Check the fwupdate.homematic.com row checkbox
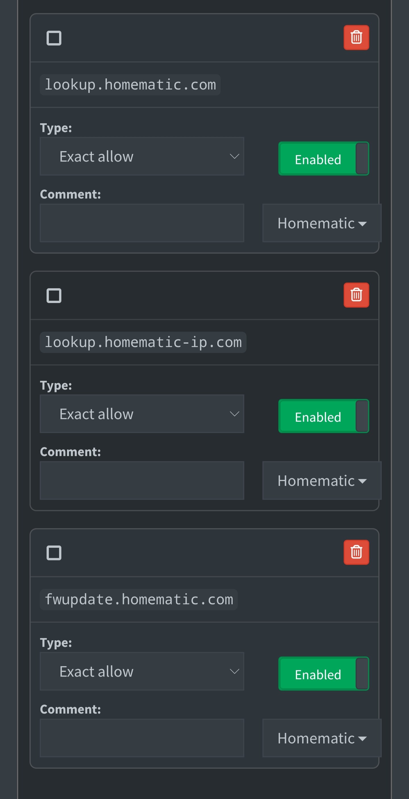The height and width of the screenshot is (799, 409). (54, 553)
